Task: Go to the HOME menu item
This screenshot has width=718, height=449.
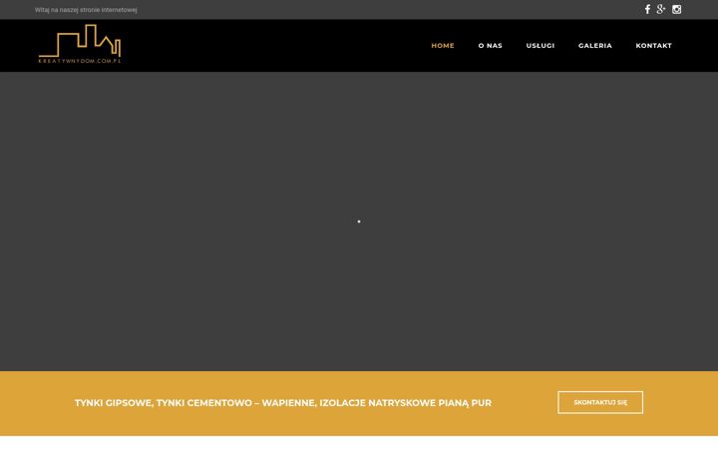Action: [x=443, y=45]
